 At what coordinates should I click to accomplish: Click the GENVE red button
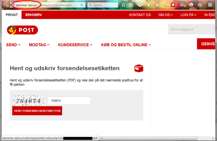click(x=206, y=44)
